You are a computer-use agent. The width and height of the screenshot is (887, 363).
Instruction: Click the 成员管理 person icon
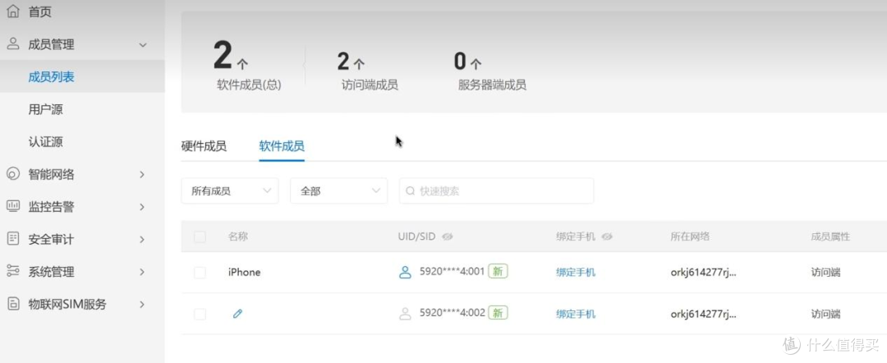(12, 44)
